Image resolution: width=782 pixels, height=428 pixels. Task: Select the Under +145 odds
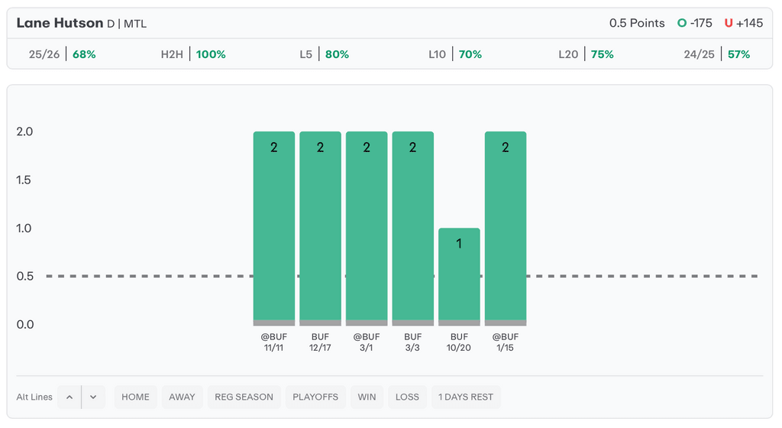point(744,23)
